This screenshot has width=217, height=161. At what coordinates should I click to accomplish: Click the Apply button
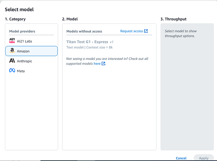(204, 158)
